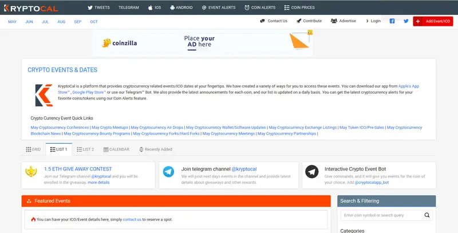Click the 'contact us' link to reserve spot
The image size is (458, 233).
[132, 219]
